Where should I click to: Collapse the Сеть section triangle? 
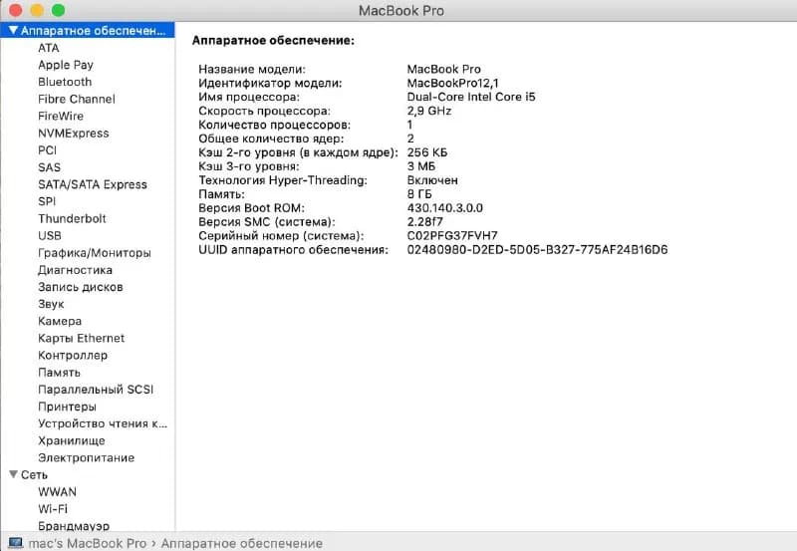(14, 474)
